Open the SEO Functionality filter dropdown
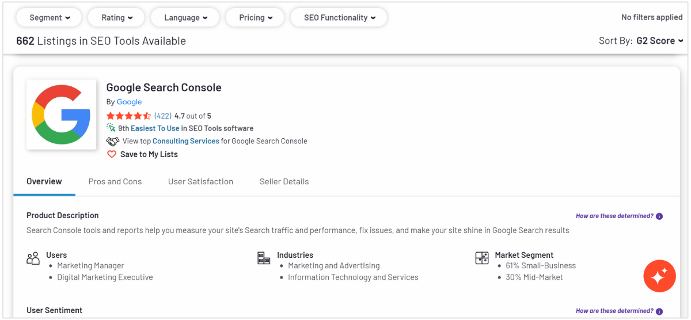The height and width of the screenshot is (320, 691). 339,17
